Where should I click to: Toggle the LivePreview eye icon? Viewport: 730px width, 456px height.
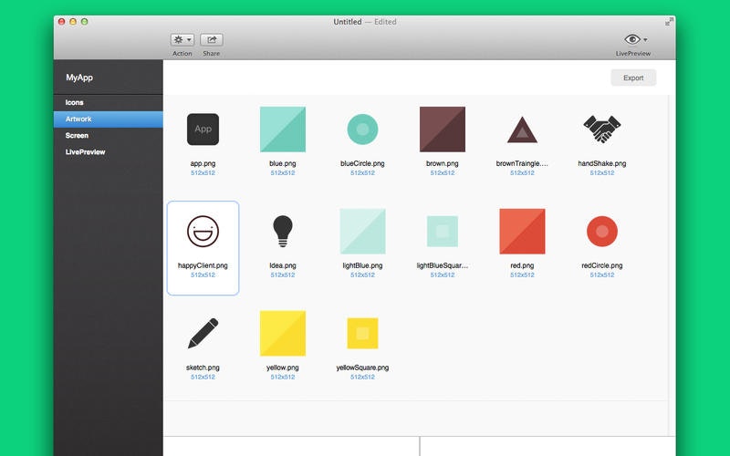click(x=631, y=39)
